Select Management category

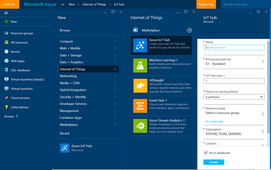88,110
